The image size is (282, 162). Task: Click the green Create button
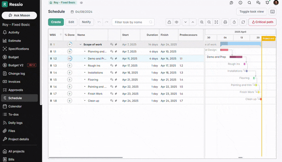point(56,22)
